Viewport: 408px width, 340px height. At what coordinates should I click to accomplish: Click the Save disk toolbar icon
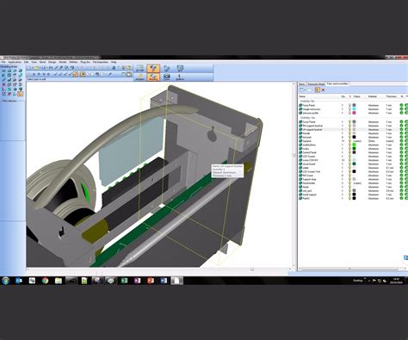44,68
